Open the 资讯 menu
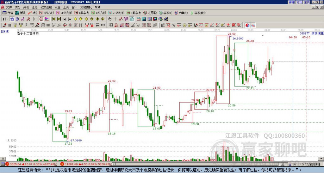324x173 pixels. 26,7
